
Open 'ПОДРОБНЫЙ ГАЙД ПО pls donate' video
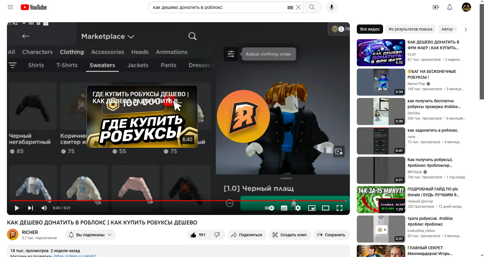coord(433,192)
